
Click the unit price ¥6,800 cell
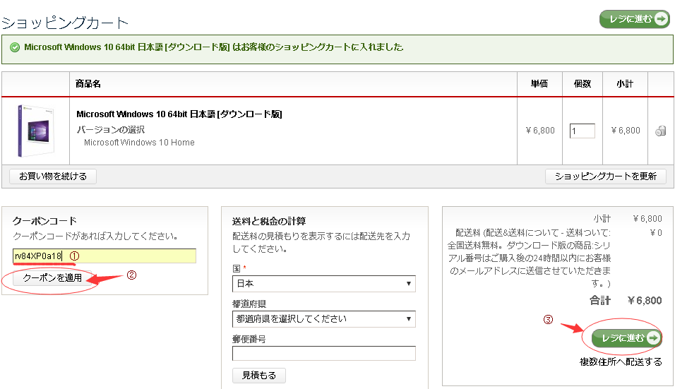pyautogui.click(x=540, y=131)
